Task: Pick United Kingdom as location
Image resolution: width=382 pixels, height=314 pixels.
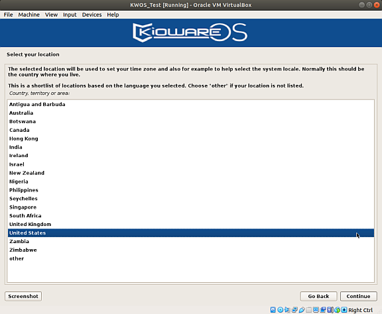Action: (191, 224)
